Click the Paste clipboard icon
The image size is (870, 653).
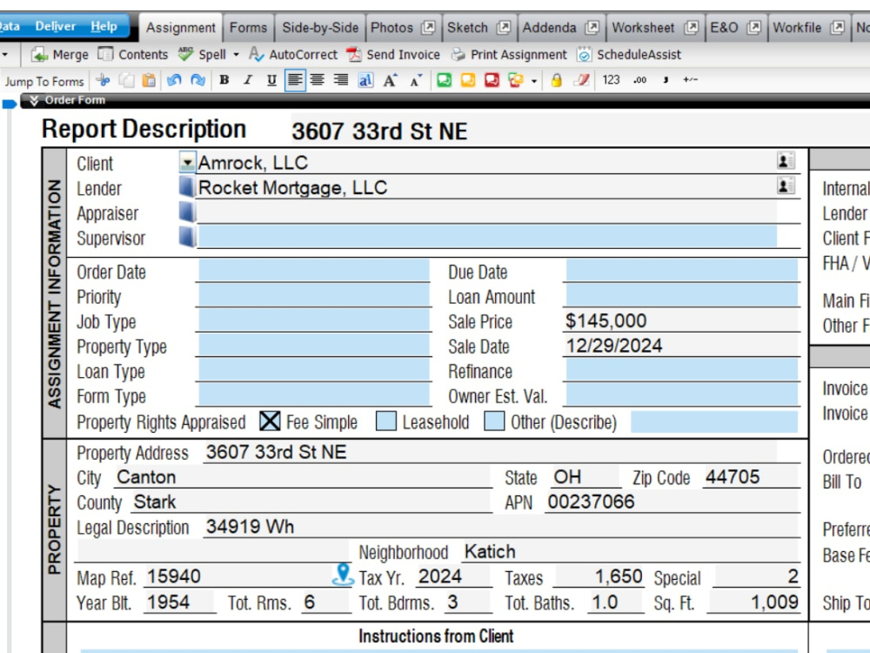[149, 80]
